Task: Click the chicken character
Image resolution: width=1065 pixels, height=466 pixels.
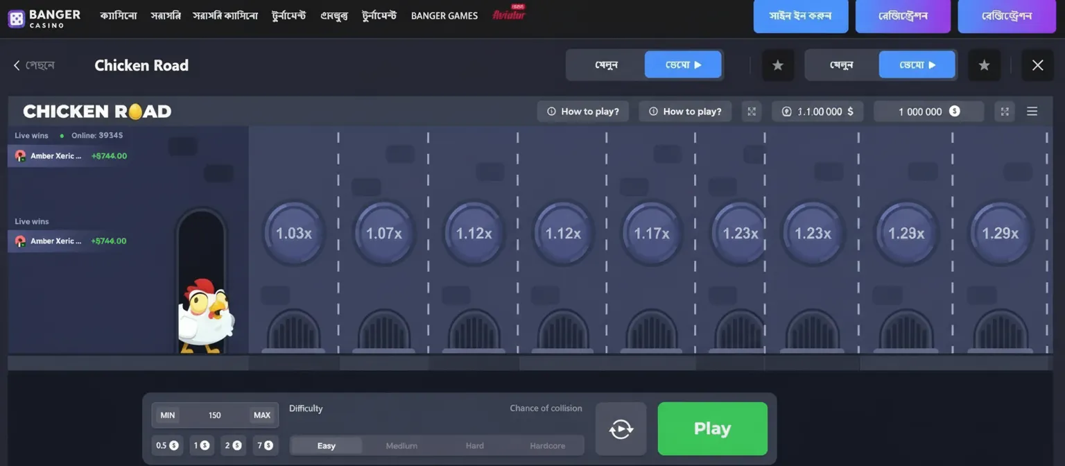Action: (205, 317)
